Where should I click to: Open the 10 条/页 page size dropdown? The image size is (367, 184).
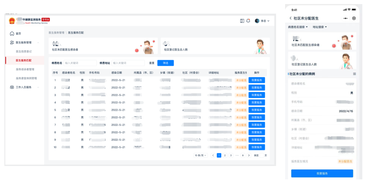tap(200, 155)
